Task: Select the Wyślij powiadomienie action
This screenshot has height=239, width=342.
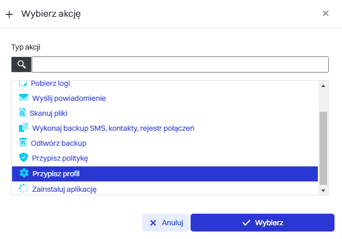Action: click(165, 98)
